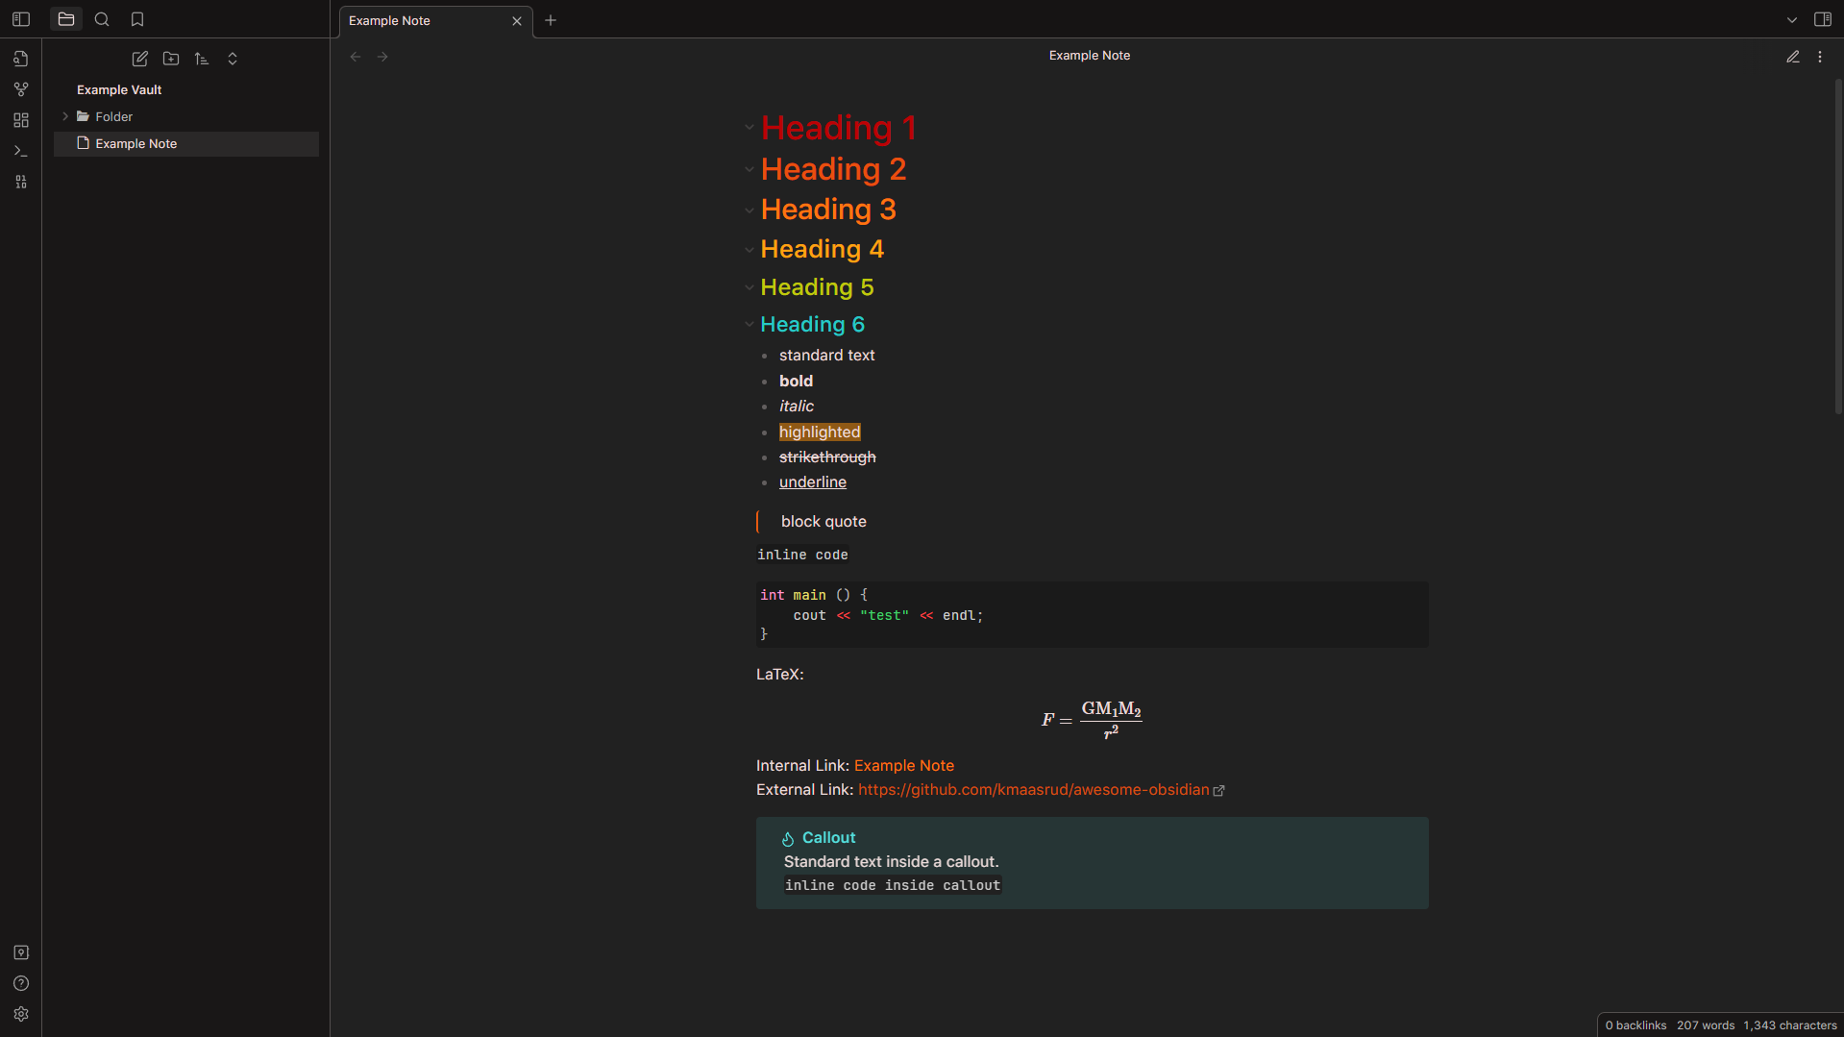Collapse Heading 5 section
The width and height of the screenshot is (1844, 1037).
pos(750,286)
